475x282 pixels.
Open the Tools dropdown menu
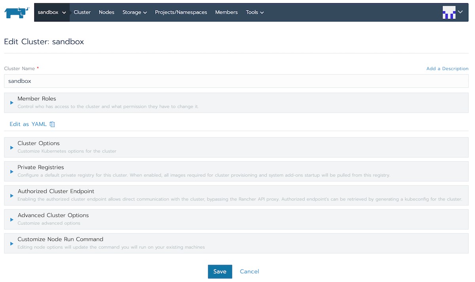click(x=255, y=12)
